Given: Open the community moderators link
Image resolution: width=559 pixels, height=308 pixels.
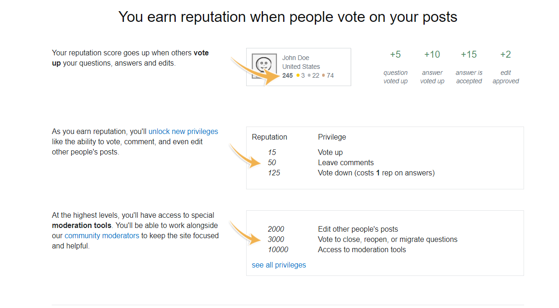Looking at the screenshot, I should [102, 235].
